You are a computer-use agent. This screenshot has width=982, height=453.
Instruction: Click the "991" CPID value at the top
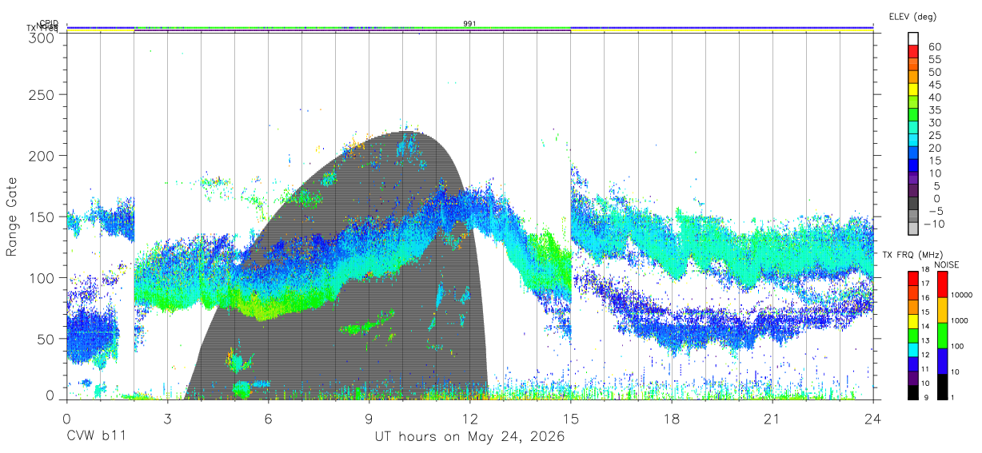470,23
